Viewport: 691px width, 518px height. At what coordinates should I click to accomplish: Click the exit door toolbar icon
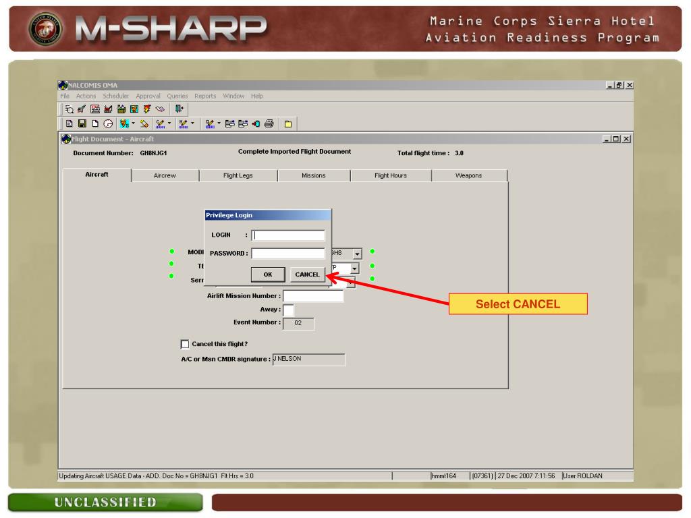point(179,109)
